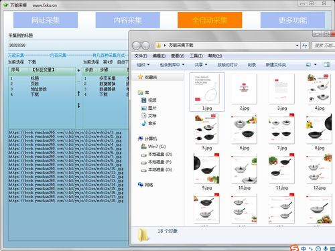
Task: Select 计算机 in the navigation pane
Action: (147, 139)
